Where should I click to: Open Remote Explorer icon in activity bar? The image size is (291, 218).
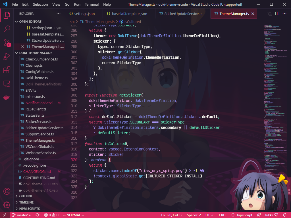tap(7, 84)
